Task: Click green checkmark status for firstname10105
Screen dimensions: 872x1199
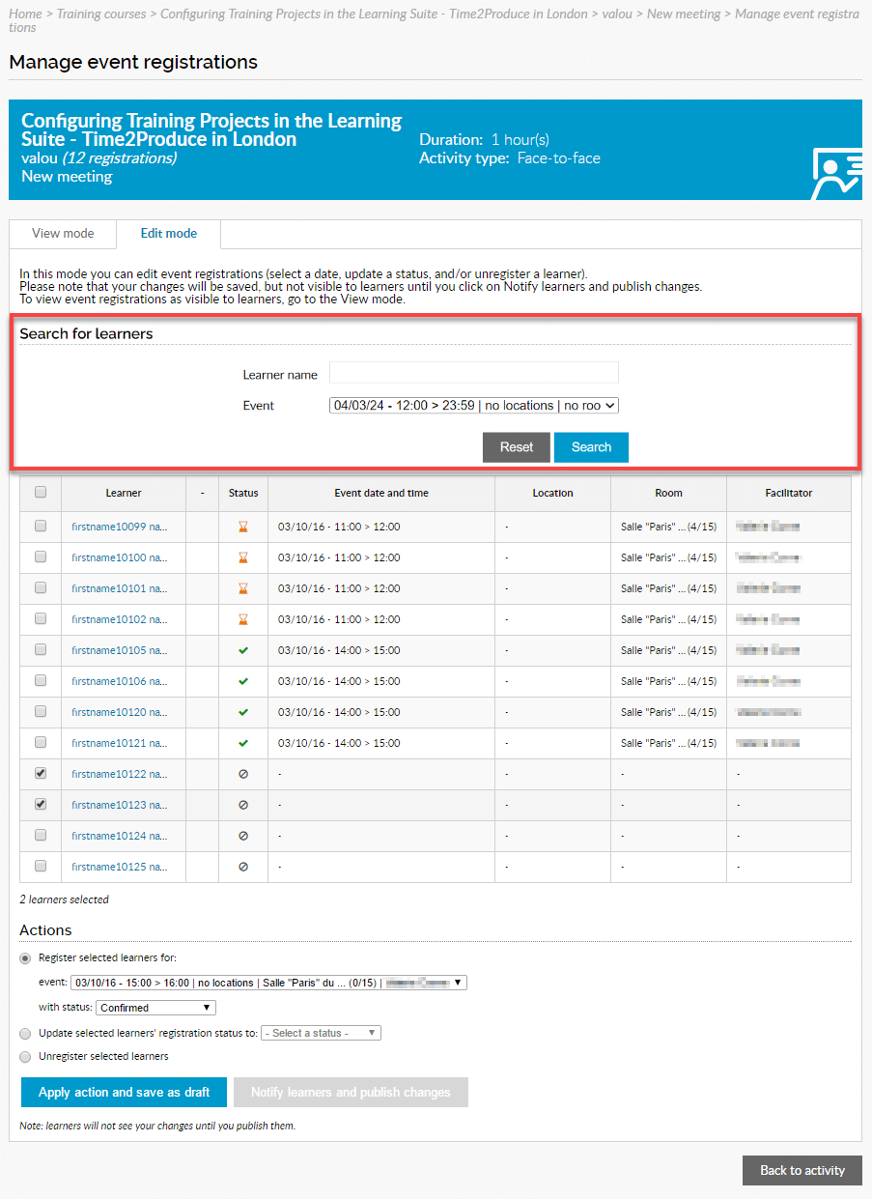Action: pyautogui.click(x=243, y=650)
